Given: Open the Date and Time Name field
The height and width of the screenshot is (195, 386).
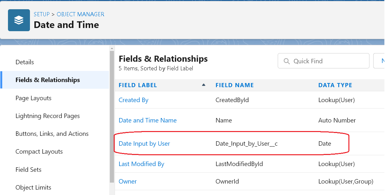Looking at the screenshot, I should point(147,120).
